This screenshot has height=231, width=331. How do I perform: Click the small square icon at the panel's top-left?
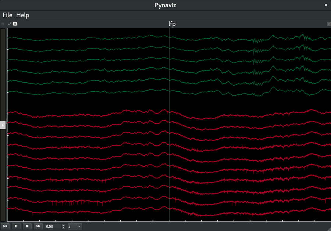point(3,24)
